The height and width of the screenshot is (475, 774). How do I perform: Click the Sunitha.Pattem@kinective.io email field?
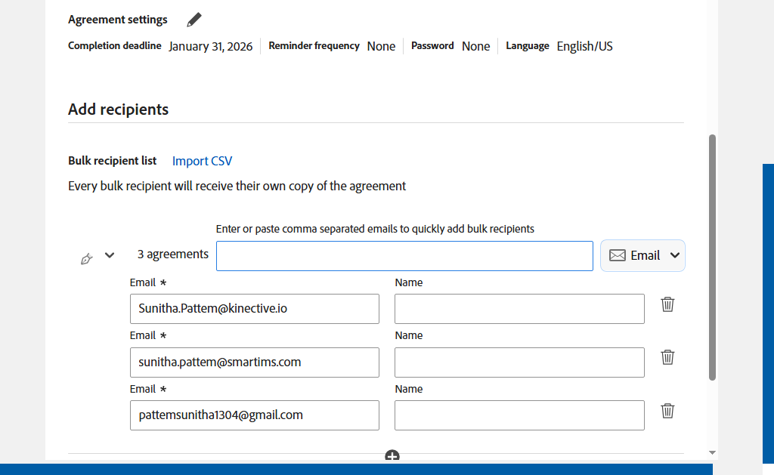254,309
